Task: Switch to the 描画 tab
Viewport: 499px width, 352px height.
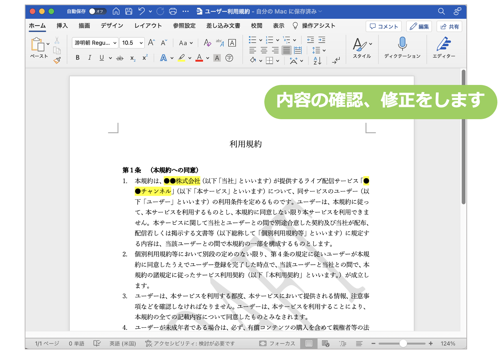Action: [84, 26]
